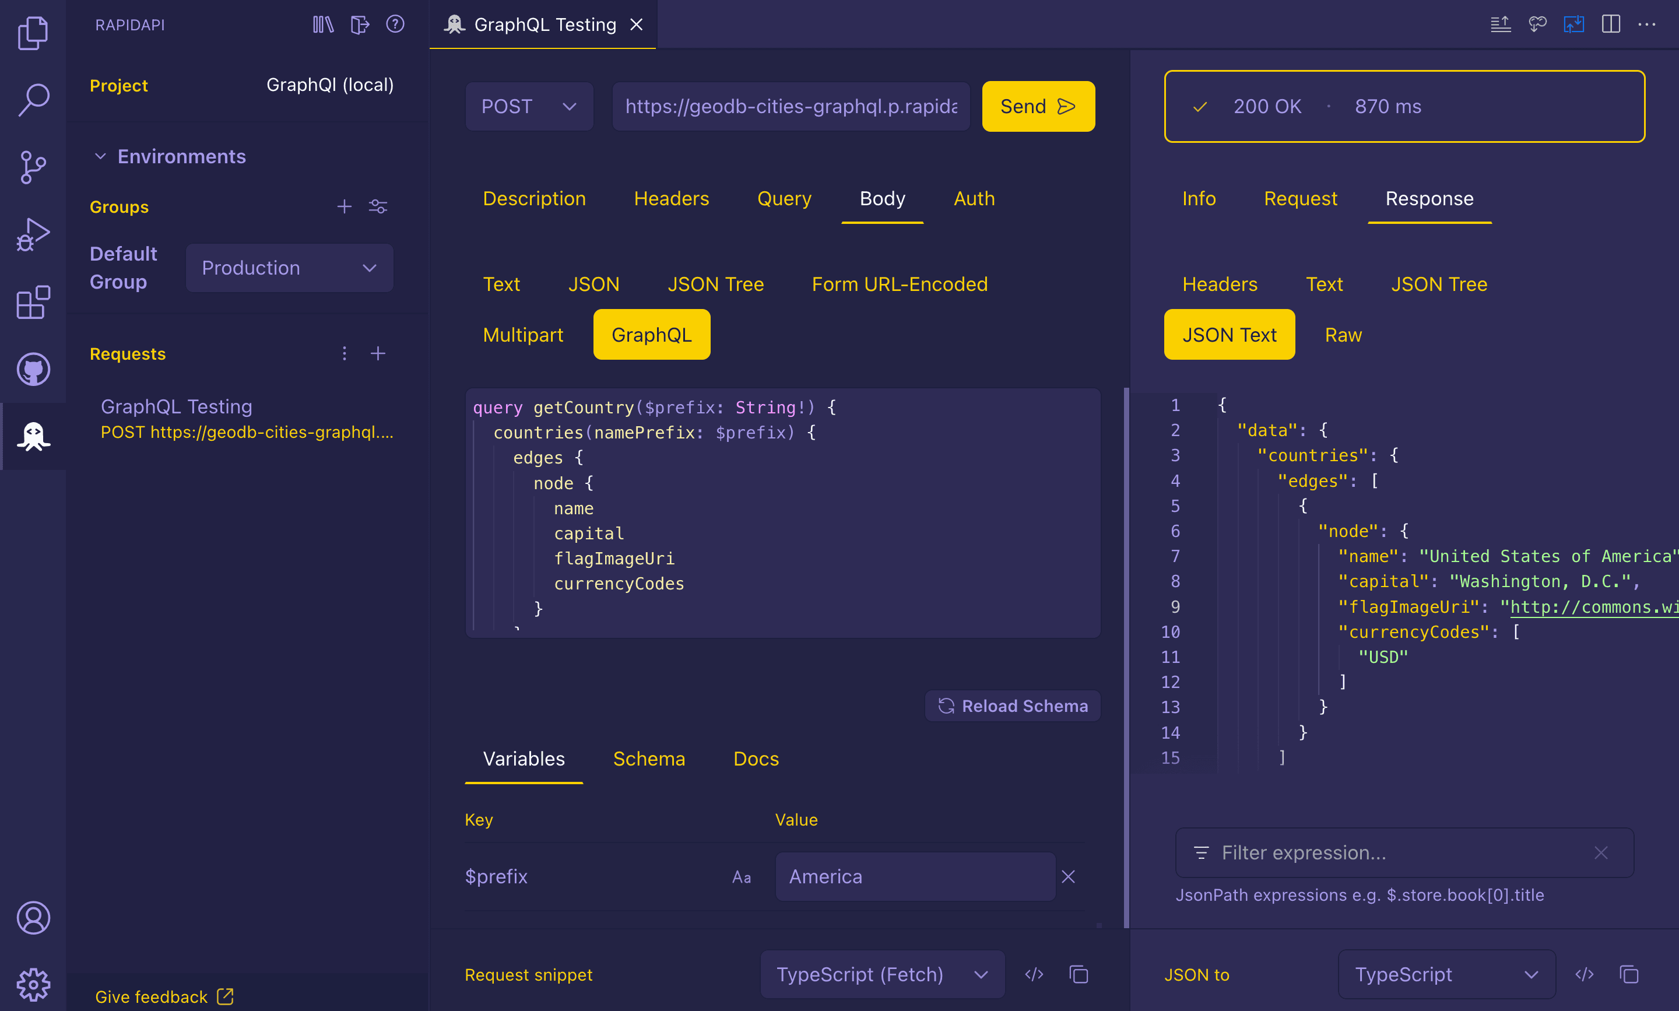Viewport: 1679px width, 1011px height.
Task: Open Requests three-dot more menu
Action: click(x=345, y=353)
